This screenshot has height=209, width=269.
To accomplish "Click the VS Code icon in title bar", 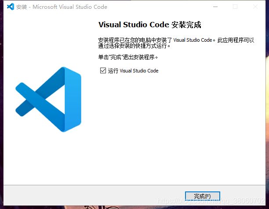I will pos(11,7).
